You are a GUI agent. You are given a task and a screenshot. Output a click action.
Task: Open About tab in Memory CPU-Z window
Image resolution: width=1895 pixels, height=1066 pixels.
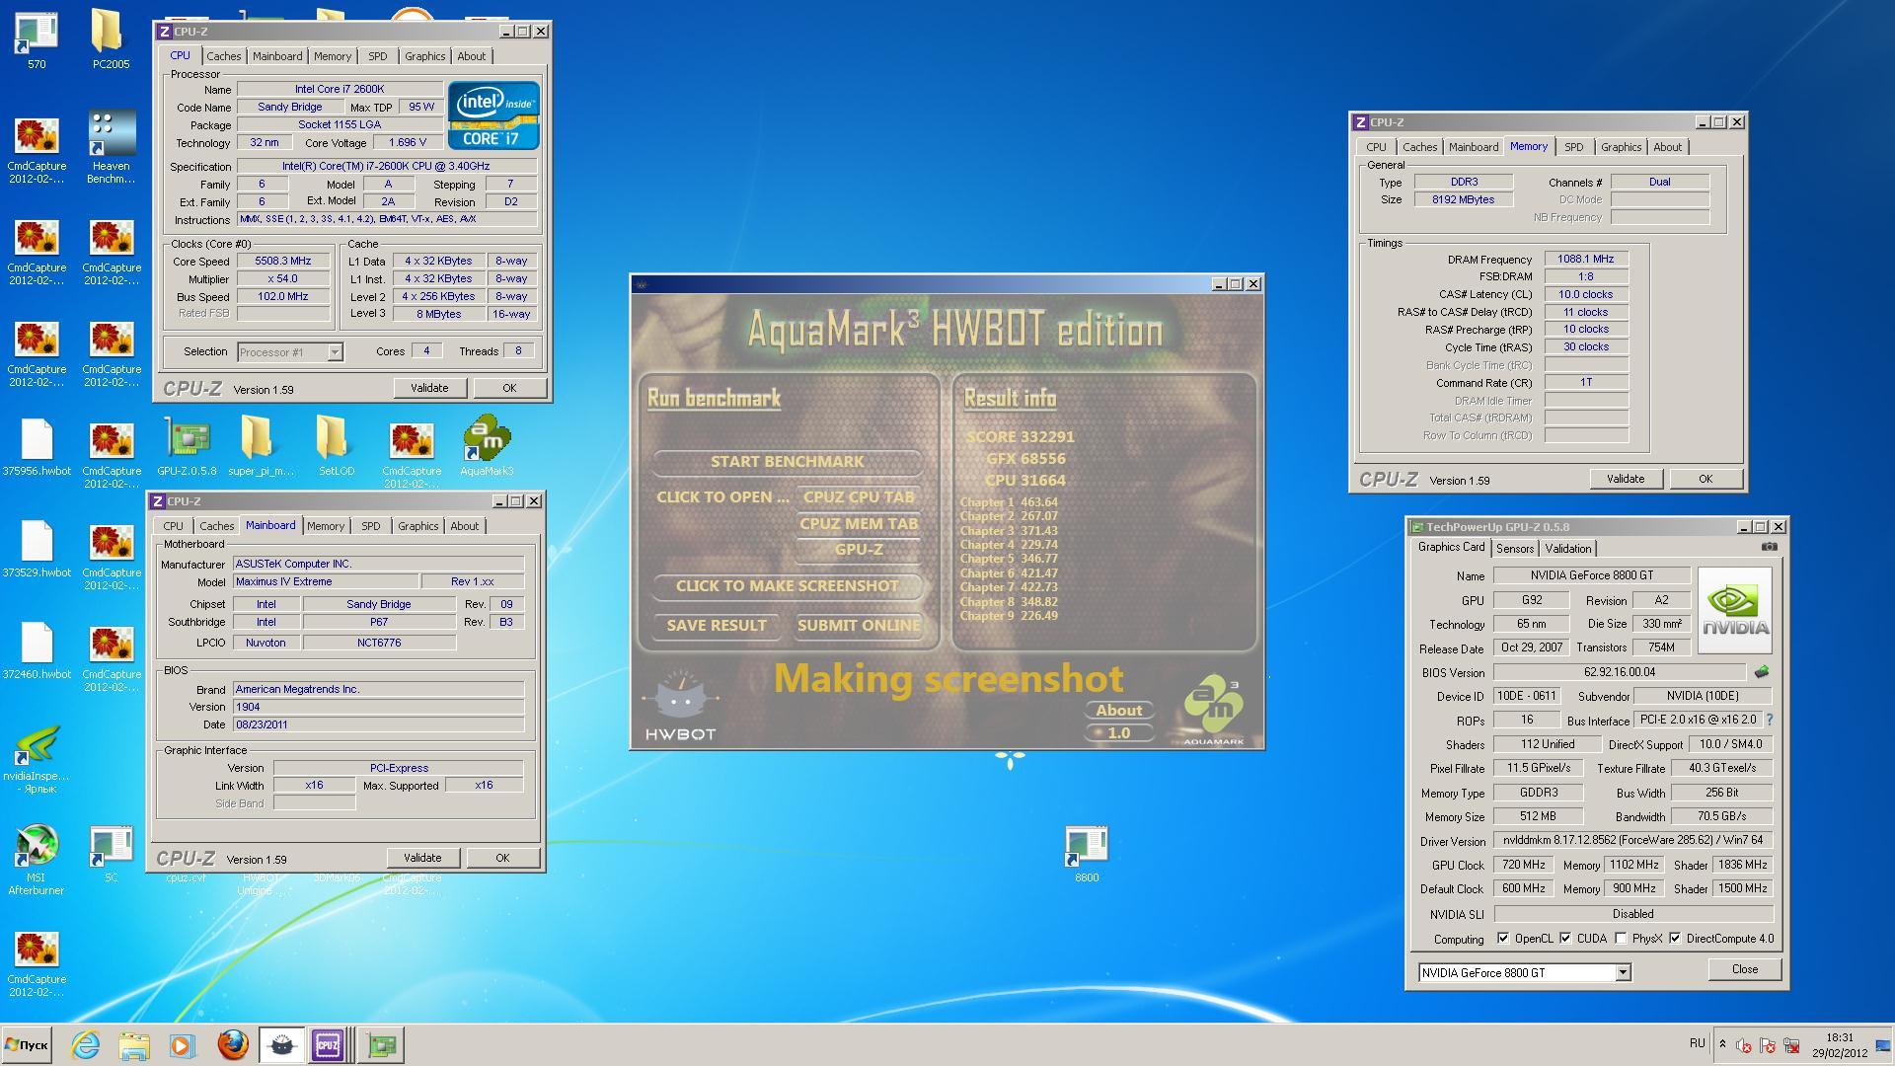(x=1667, y=147)
